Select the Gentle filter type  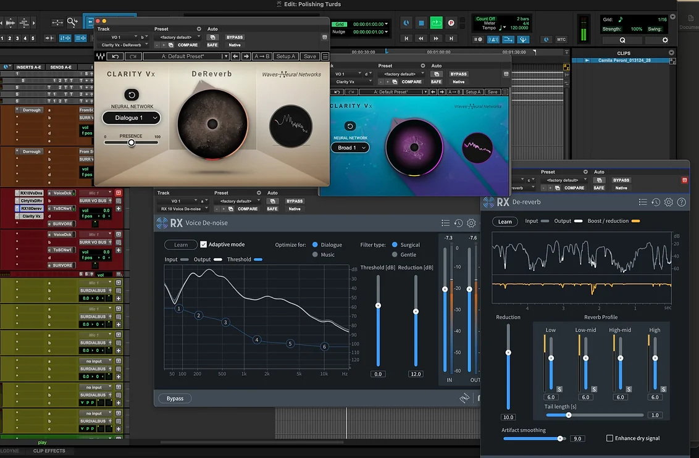coord(395,254)
